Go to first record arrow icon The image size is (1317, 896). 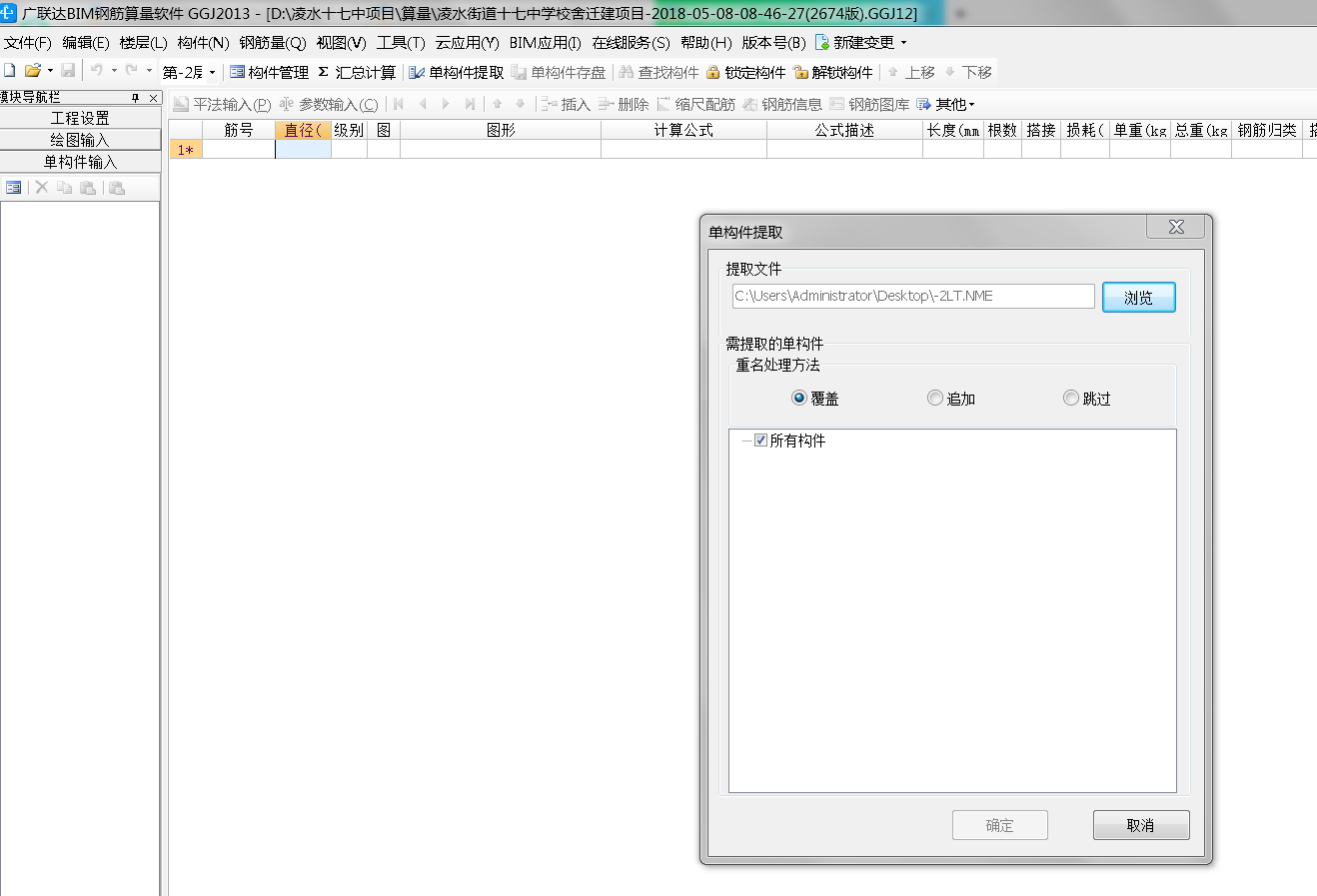coord(399,104)
